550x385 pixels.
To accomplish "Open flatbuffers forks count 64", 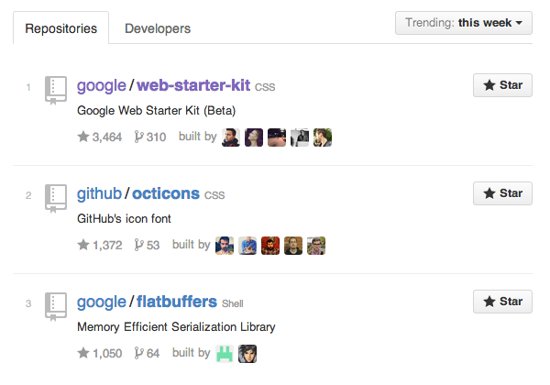I will click(x=148, y=354).
